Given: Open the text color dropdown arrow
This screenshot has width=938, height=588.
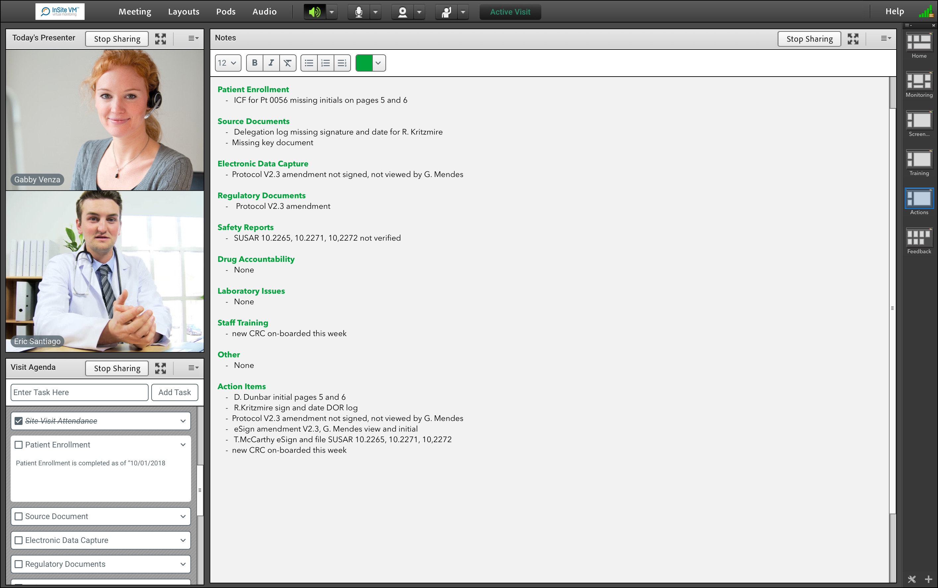Looking at the screenshot, I should [x=378, y=63].
